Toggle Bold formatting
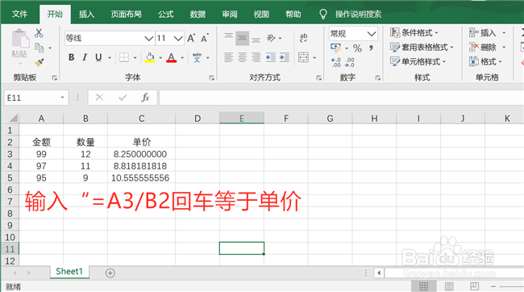524x292 pixels. pyautogui.click(x=71, y=57)
